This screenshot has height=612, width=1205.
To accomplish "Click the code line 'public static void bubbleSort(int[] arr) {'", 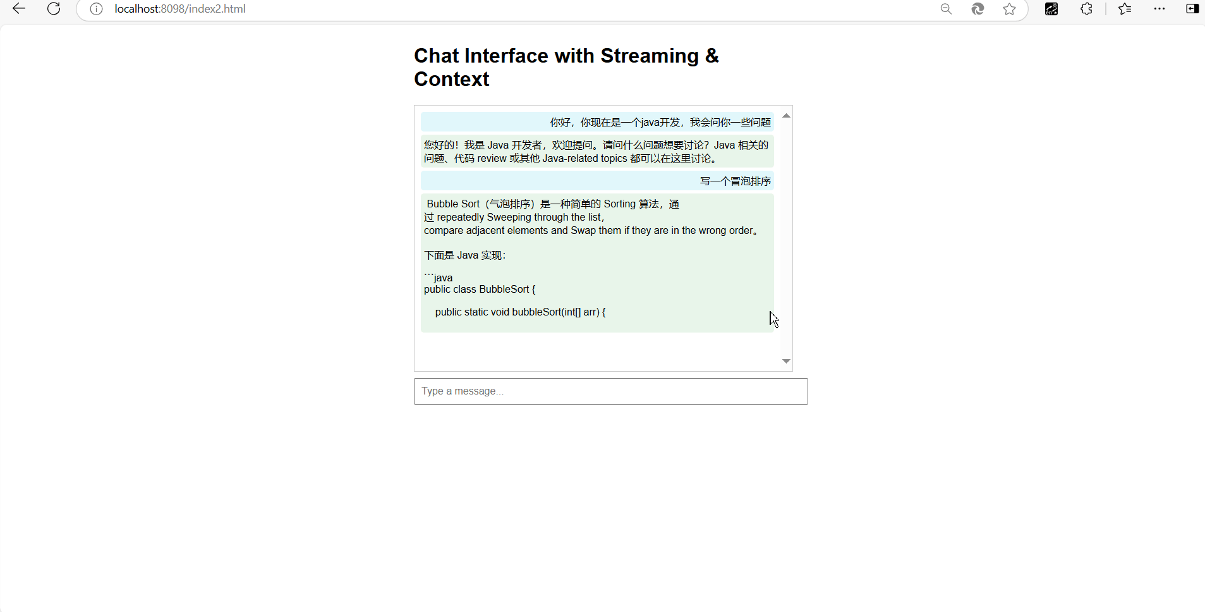I will click(521, 312).
